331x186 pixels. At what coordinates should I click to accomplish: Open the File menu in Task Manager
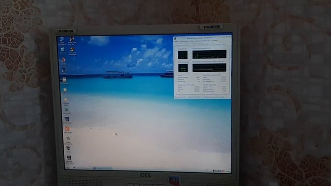tap(176, 41)
